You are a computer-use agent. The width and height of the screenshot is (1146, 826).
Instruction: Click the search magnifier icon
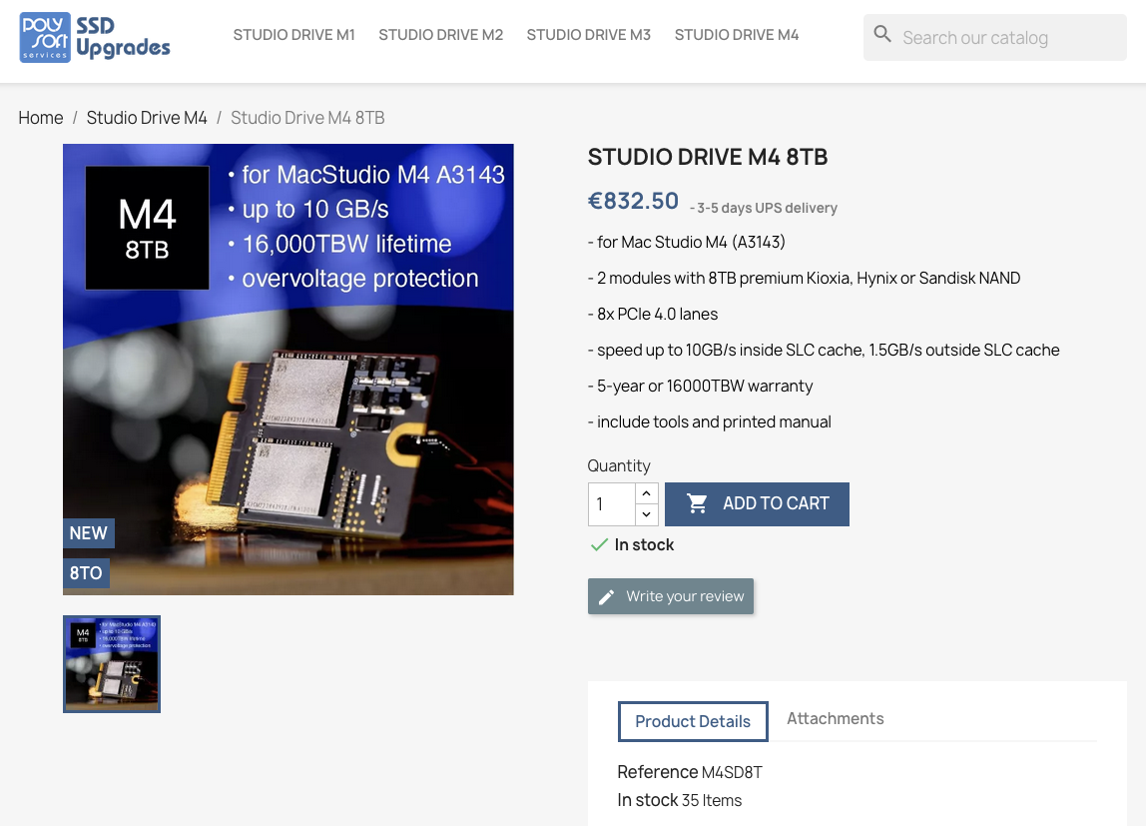click(x=882, y=34)
